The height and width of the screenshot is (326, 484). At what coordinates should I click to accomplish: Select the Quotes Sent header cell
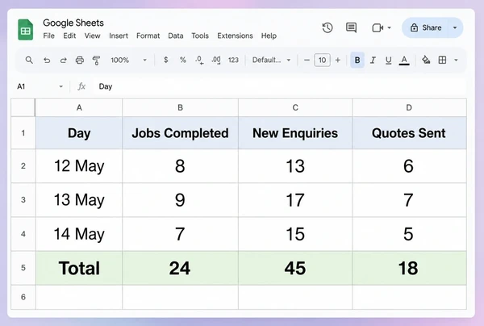(x=409, y=133)
